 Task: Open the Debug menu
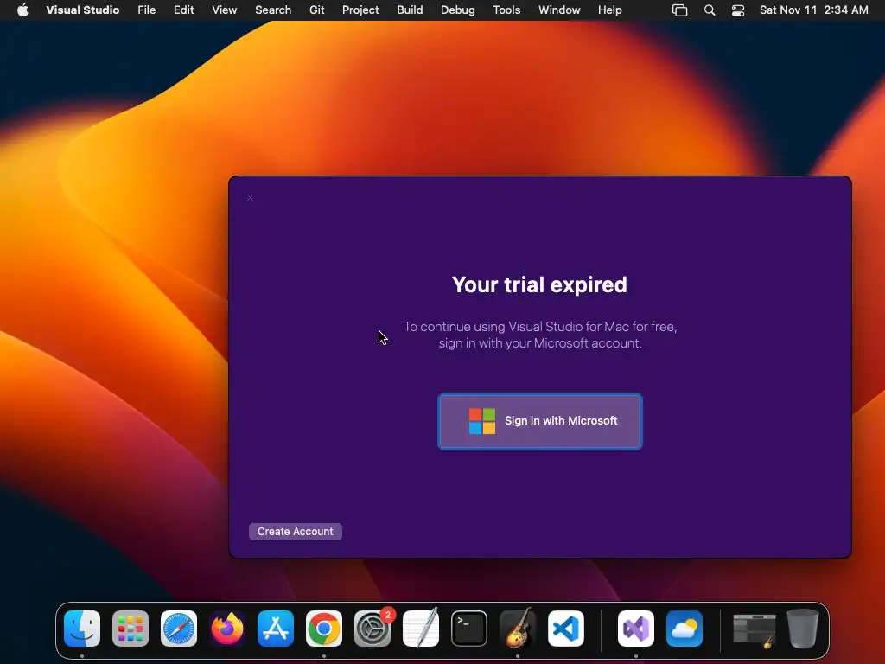point(458,10)
